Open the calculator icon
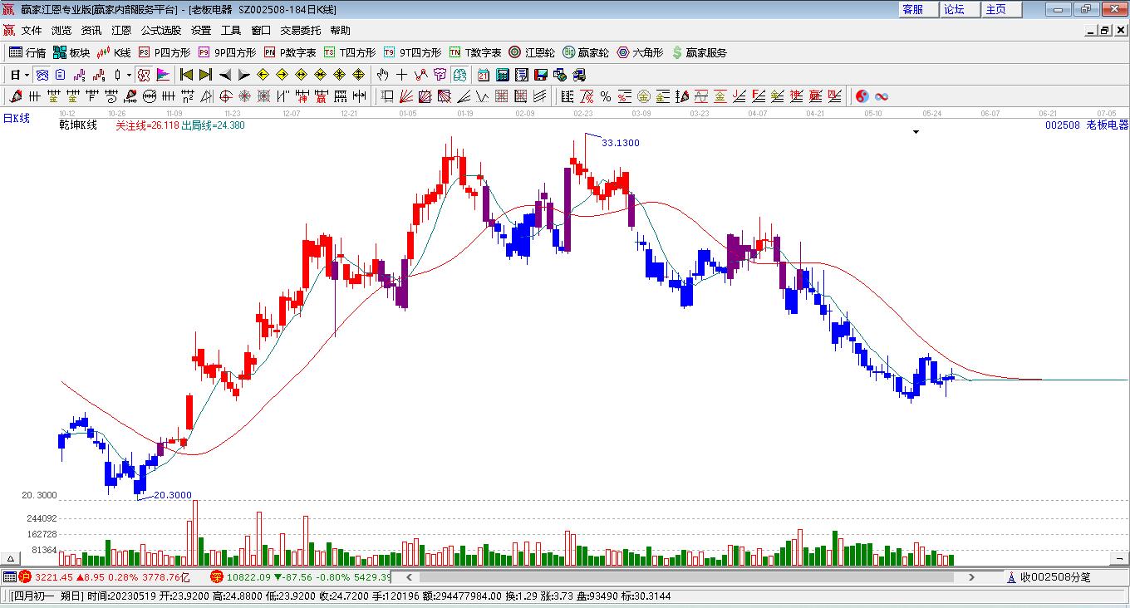The width and height of the screenshot is (1130, 608). (x=502, y=75)
